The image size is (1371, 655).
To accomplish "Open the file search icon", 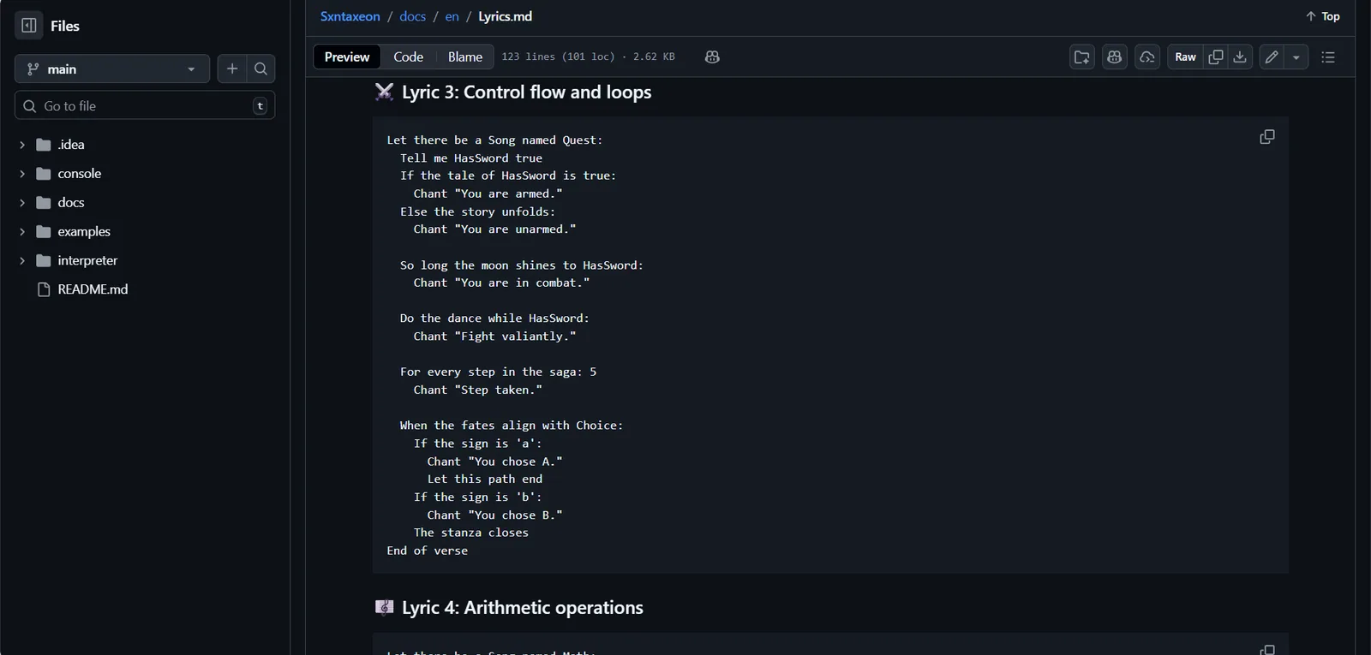I will point(261,69).
